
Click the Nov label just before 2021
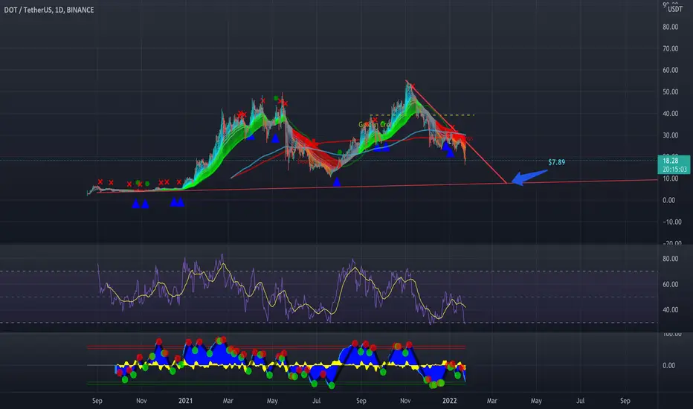tap(141, 401)
